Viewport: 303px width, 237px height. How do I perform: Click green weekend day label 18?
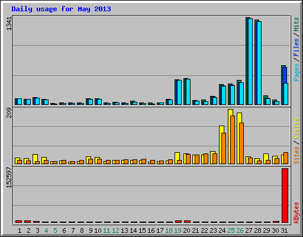pos(169,230)
